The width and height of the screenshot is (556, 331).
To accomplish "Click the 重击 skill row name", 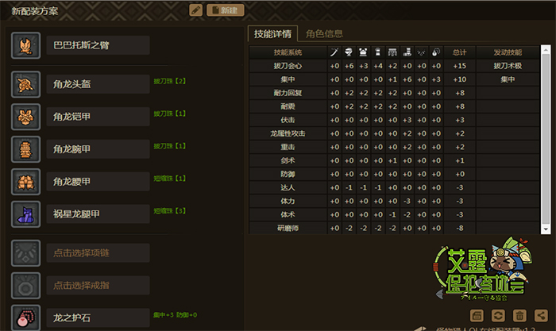I will point(288,147).
